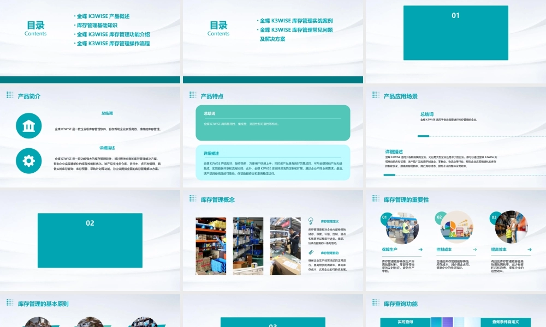This screenshot has height=327, width=546.
Task: Click the first warehouse shelf photo
Action: click(x=211, y=246)
